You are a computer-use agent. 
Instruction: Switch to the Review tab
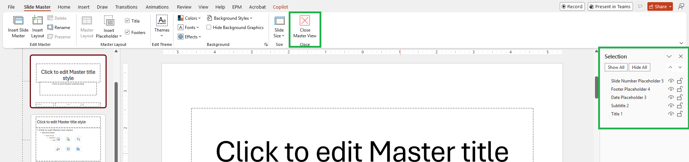click(x=184, y=7)
